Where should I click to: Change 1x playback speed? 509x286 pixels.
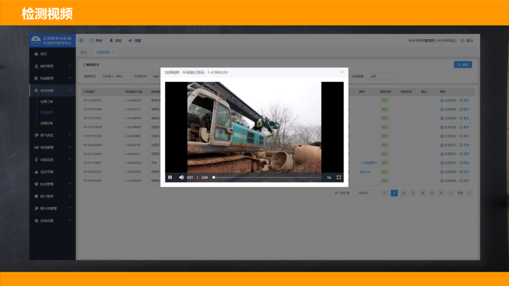(329, 178)
